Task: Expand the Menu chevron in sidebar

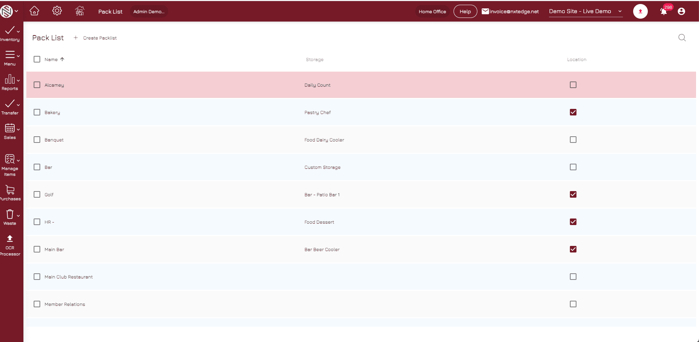Action: point(18,56)
